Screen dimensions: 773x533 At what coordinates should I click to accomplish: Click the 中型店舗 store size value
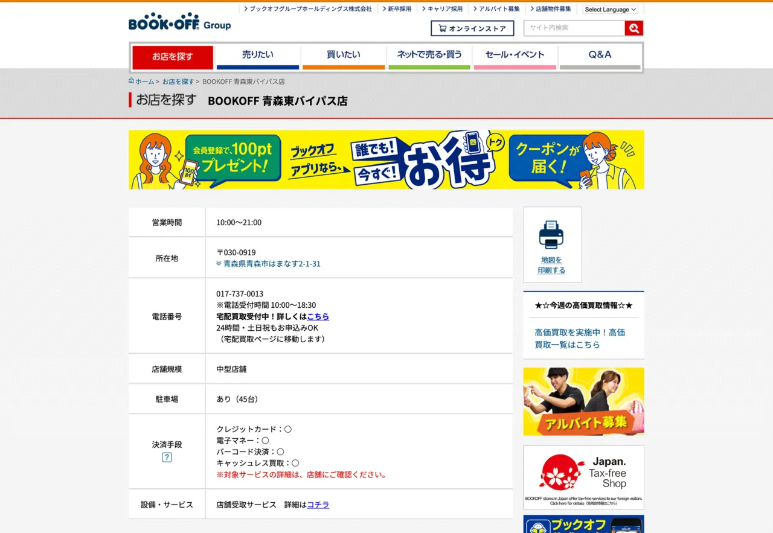pos(231,369)
